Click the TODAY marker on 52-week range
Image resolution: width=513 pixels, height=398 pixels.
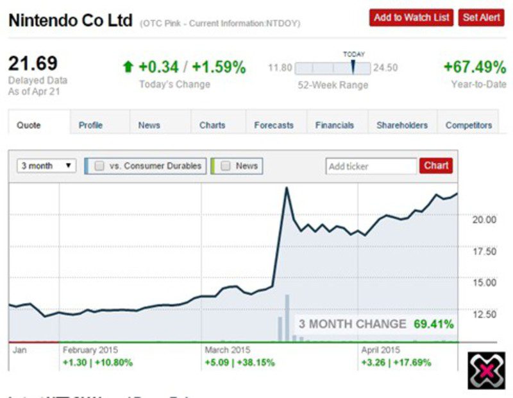[353, 67]
